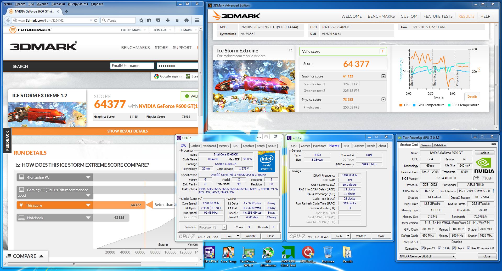Click the Pocket icon in Firefox toolbar
Viewport: 502px width, 271px height.
click(x=158, y=20)
